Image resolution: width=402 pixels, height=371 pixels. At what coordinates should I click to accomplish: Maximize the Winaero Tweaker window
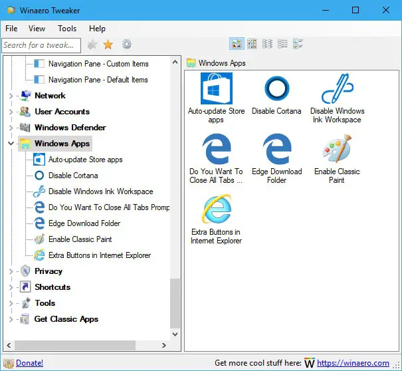[355, 10]
